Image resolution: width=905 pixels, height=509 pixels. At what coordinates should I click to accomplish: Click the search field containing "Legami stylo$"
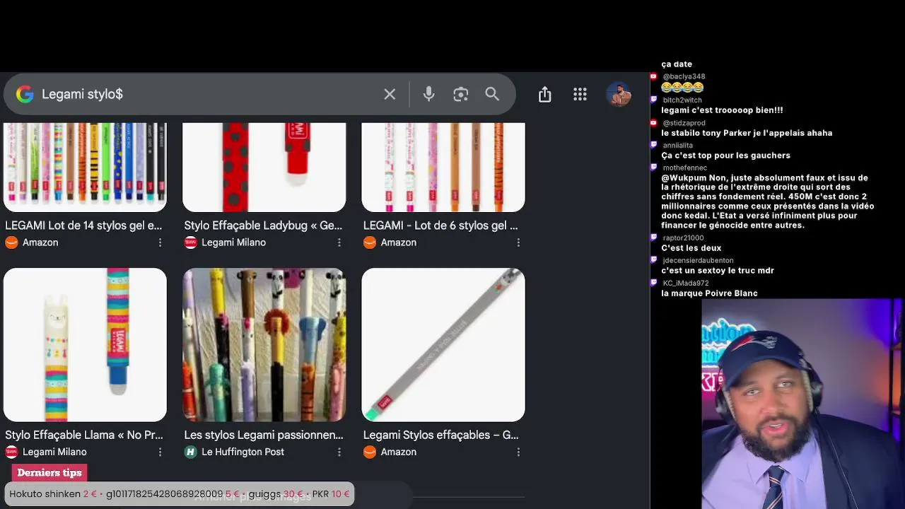pyautogui.click(x=259, y=94)
